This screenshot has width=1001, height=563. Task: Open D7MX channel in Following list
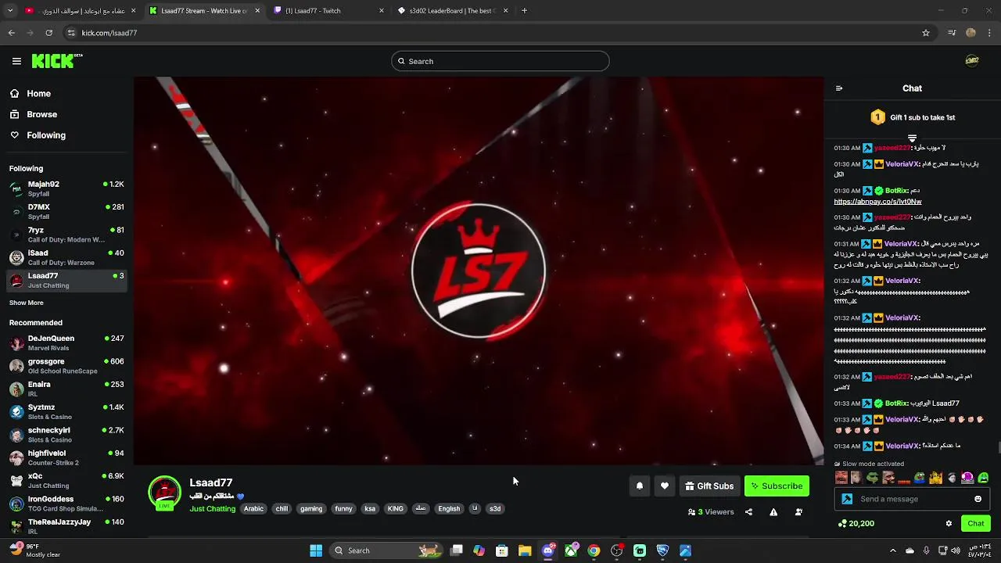click(66, 211)
